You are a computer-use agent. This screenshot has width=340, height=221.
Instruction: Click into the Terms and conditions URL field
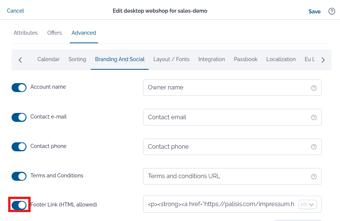pos(232,176)
